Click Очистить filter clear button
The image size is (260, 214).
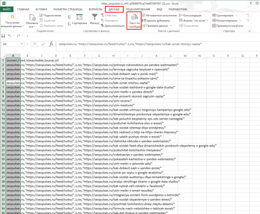coord(109,16)
